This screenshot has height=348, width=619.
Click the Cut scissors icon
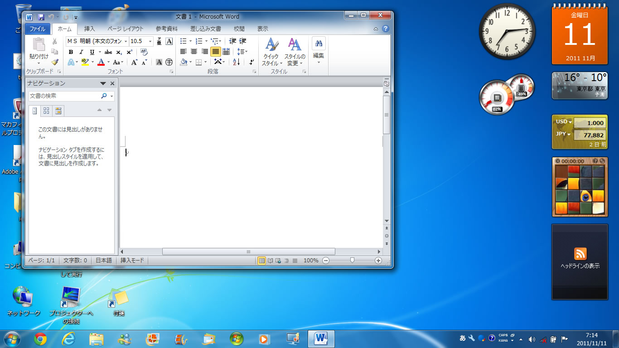tap(55, 42)
